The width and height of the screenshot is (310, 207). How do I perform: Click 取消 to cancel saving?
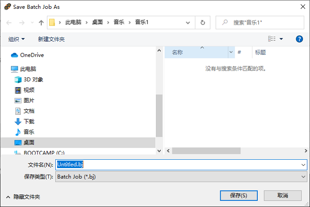(283, 195)
